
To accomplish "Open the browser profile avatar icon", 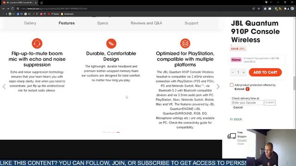I will coord(292,9).
